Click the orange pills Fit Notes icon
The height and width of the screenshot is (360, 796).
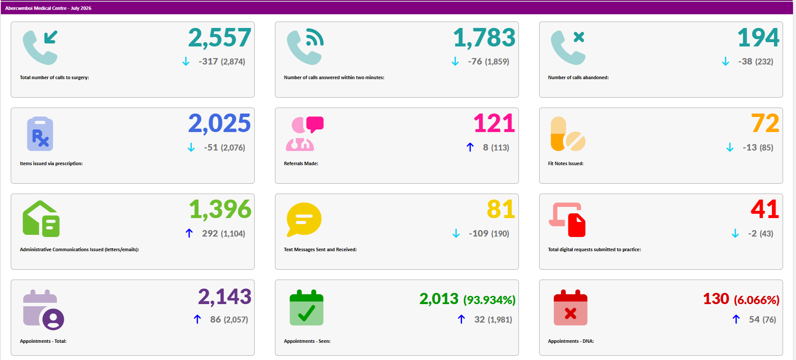(x=568, y=134)
